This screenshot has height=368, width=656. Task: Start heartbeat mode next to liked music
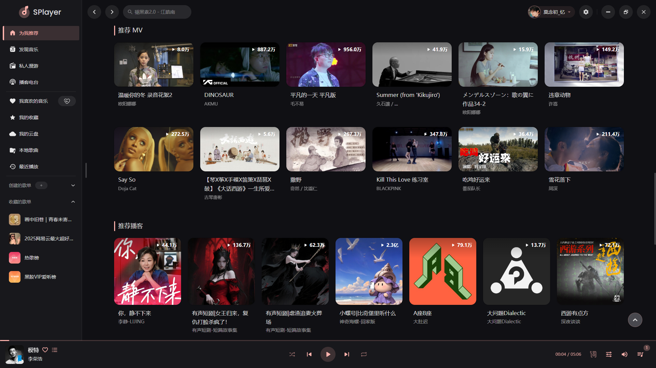(67, 101)
